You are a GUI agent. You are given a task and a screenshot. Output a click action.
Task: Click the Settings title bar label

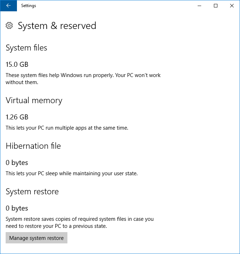pyautogui.click(x=29, y=6)
